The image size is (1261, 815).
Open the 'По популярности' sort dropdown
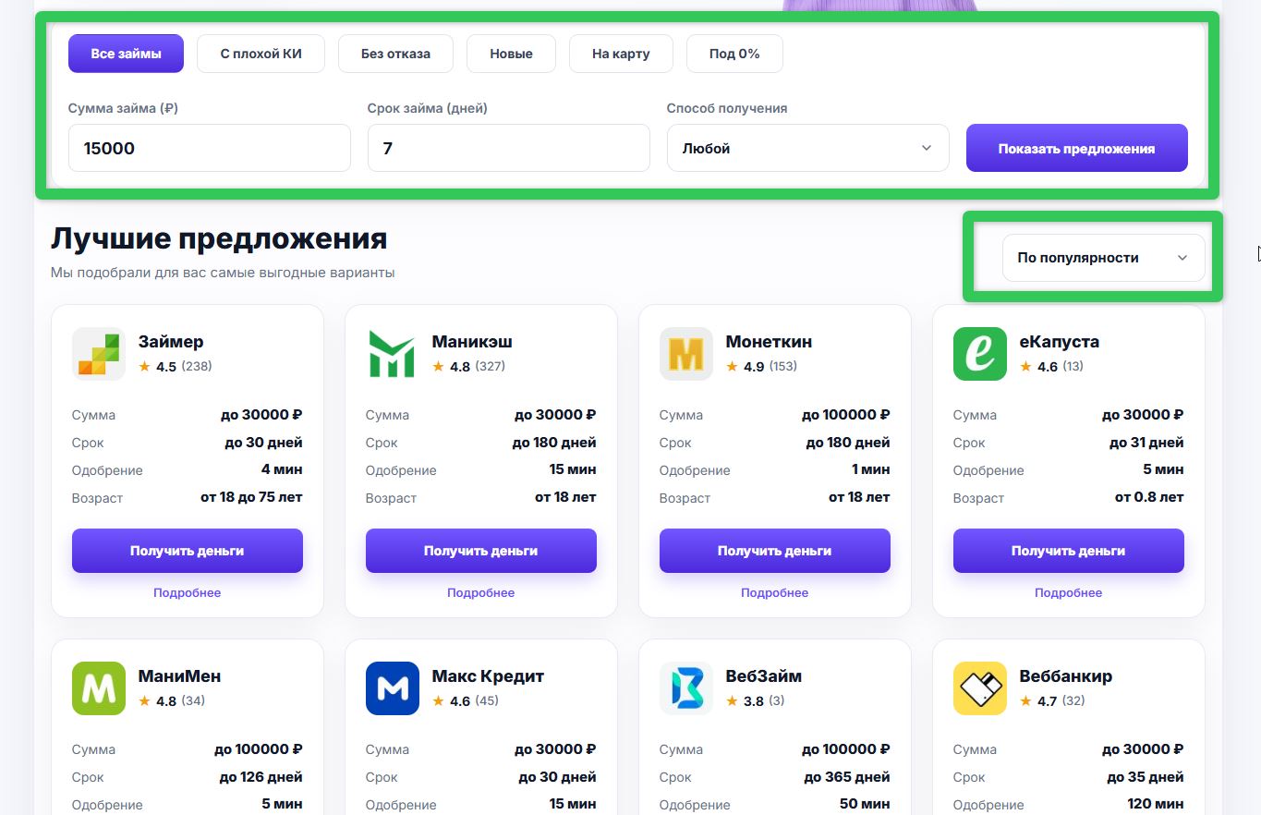point(1104,258)
